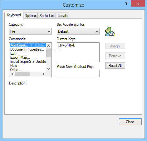Select Ctrl+Shift+L in Current Keys
The height and width of the screenshot is (141, 147).
[x=66, y=45]
